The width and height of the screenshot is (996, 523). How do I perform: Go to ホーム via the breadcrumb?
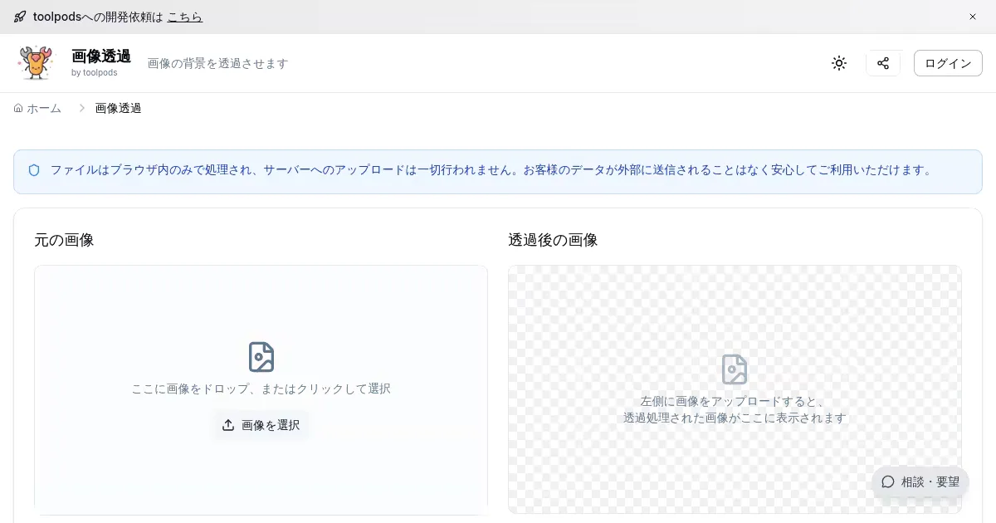(x=38, y=108)
